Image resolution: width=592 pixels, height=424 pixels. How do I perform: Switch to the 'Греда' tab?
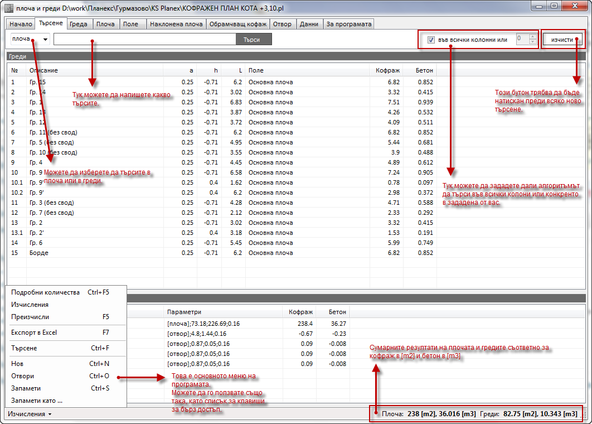79,24
